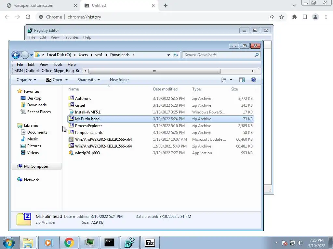Select the ProcessExplorer zip archive icon
This screenshot has width=333, height=249.
(x=71, y=125)
